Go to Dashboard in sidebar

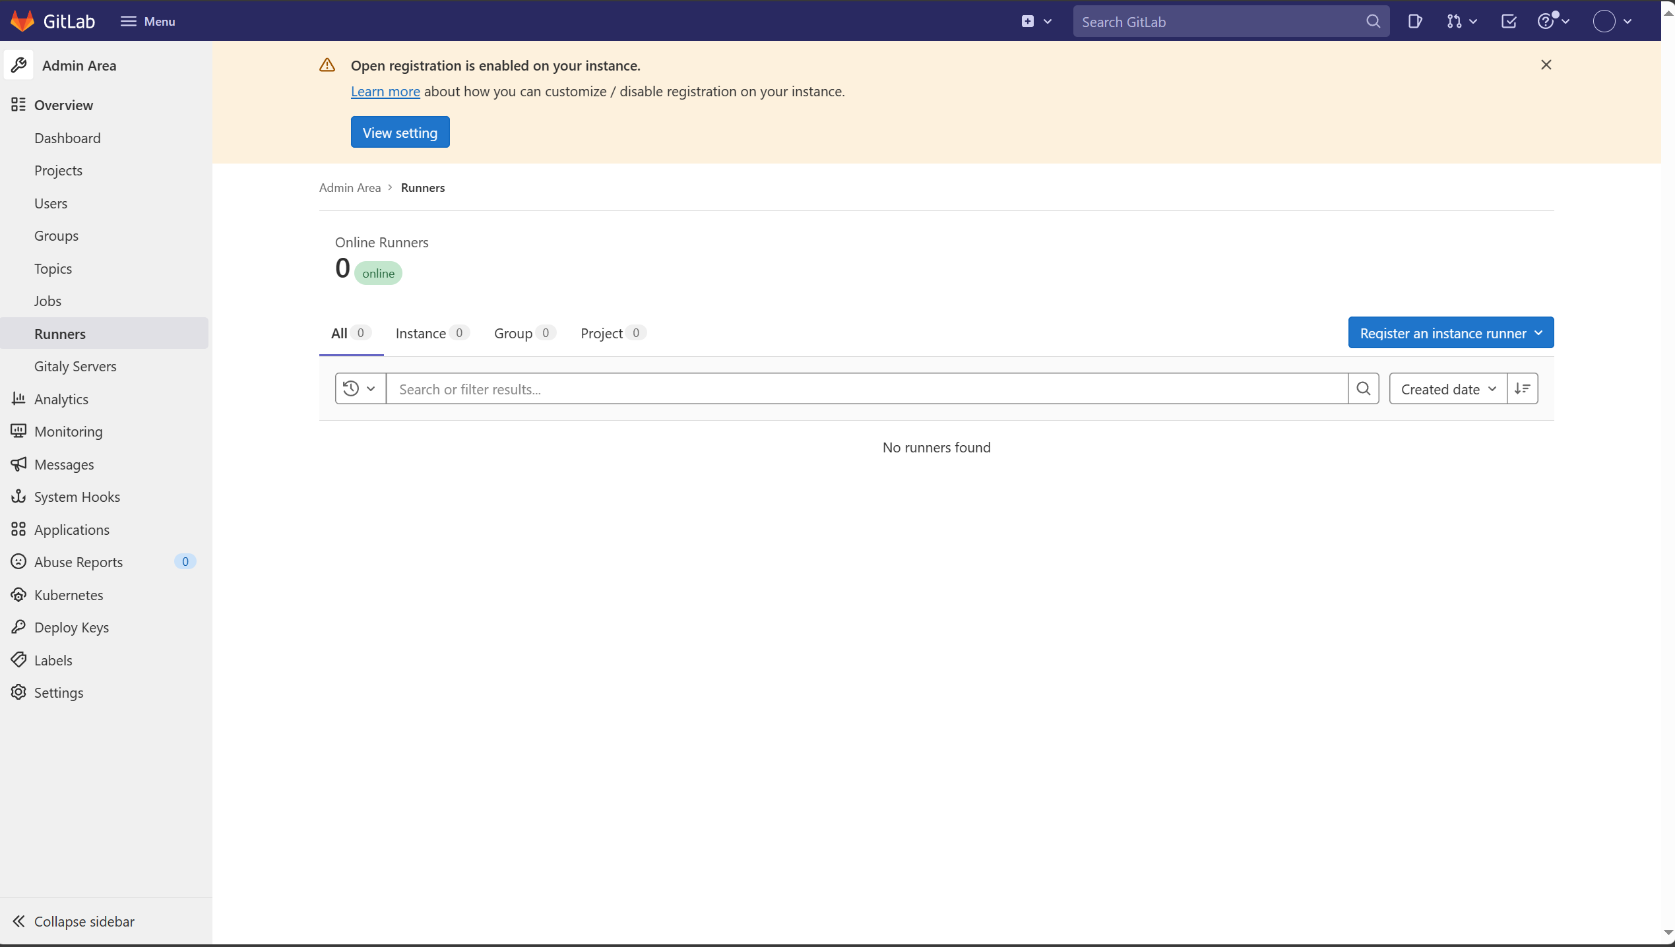coord(67,138)
